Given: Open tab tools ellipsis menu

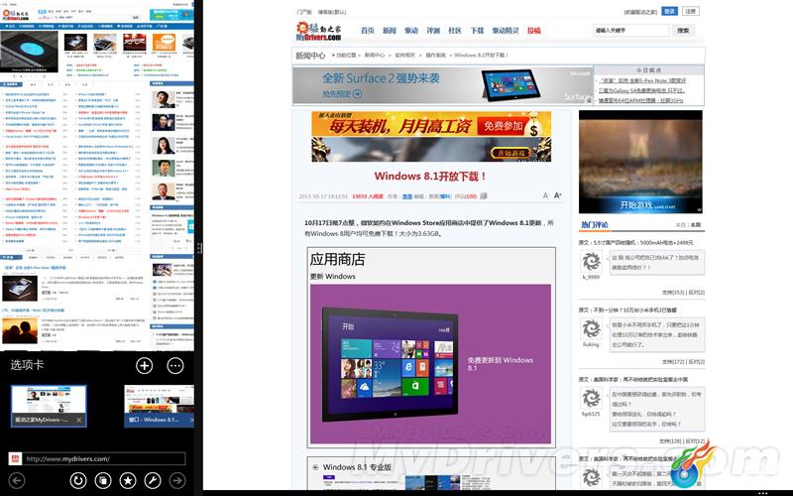Looking at the screenshot, I should 175,365.
